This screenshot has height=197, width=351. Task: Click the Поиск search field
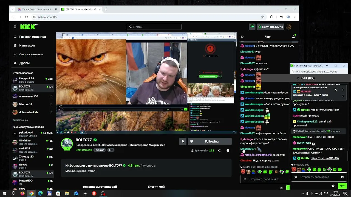coord(154,27)
